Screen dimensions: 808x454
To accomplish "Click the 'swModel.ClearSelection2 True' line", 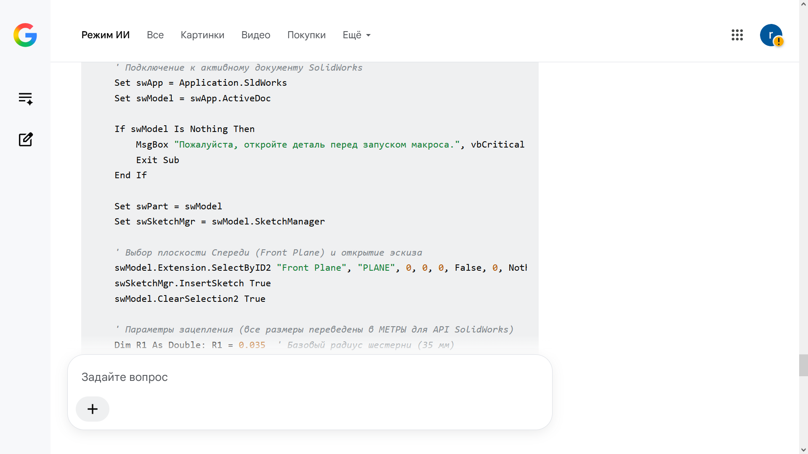I will point(190,299).
